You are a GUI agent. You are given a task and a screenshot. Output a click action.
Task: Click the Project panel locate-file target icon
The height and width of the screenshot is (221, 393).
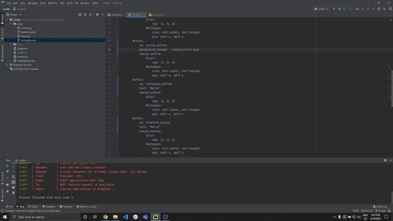click(x=80, y=15)
